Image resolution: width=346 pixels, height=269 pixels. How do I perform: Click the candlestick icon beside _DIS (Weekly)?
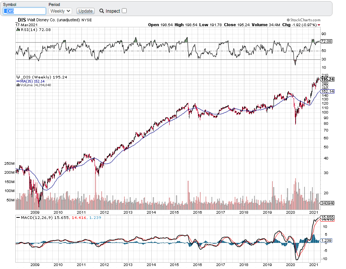click(x=18, y=77)
